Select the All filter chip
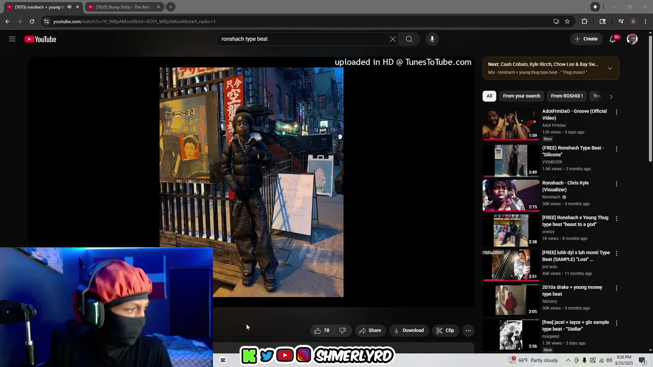The height and width of the screenshot is (367, 653). tap(489, 96)
